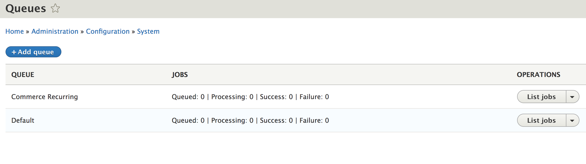Viewport: 586px width, 164px height.
Task: Click the star icon to bookmark Queues page
Action: pyautogui.click(x=55, y=8)
